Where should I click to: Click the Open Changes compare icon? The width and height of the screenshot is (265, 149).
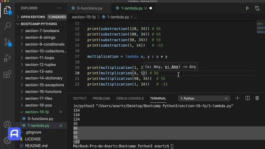click(257, 8)
